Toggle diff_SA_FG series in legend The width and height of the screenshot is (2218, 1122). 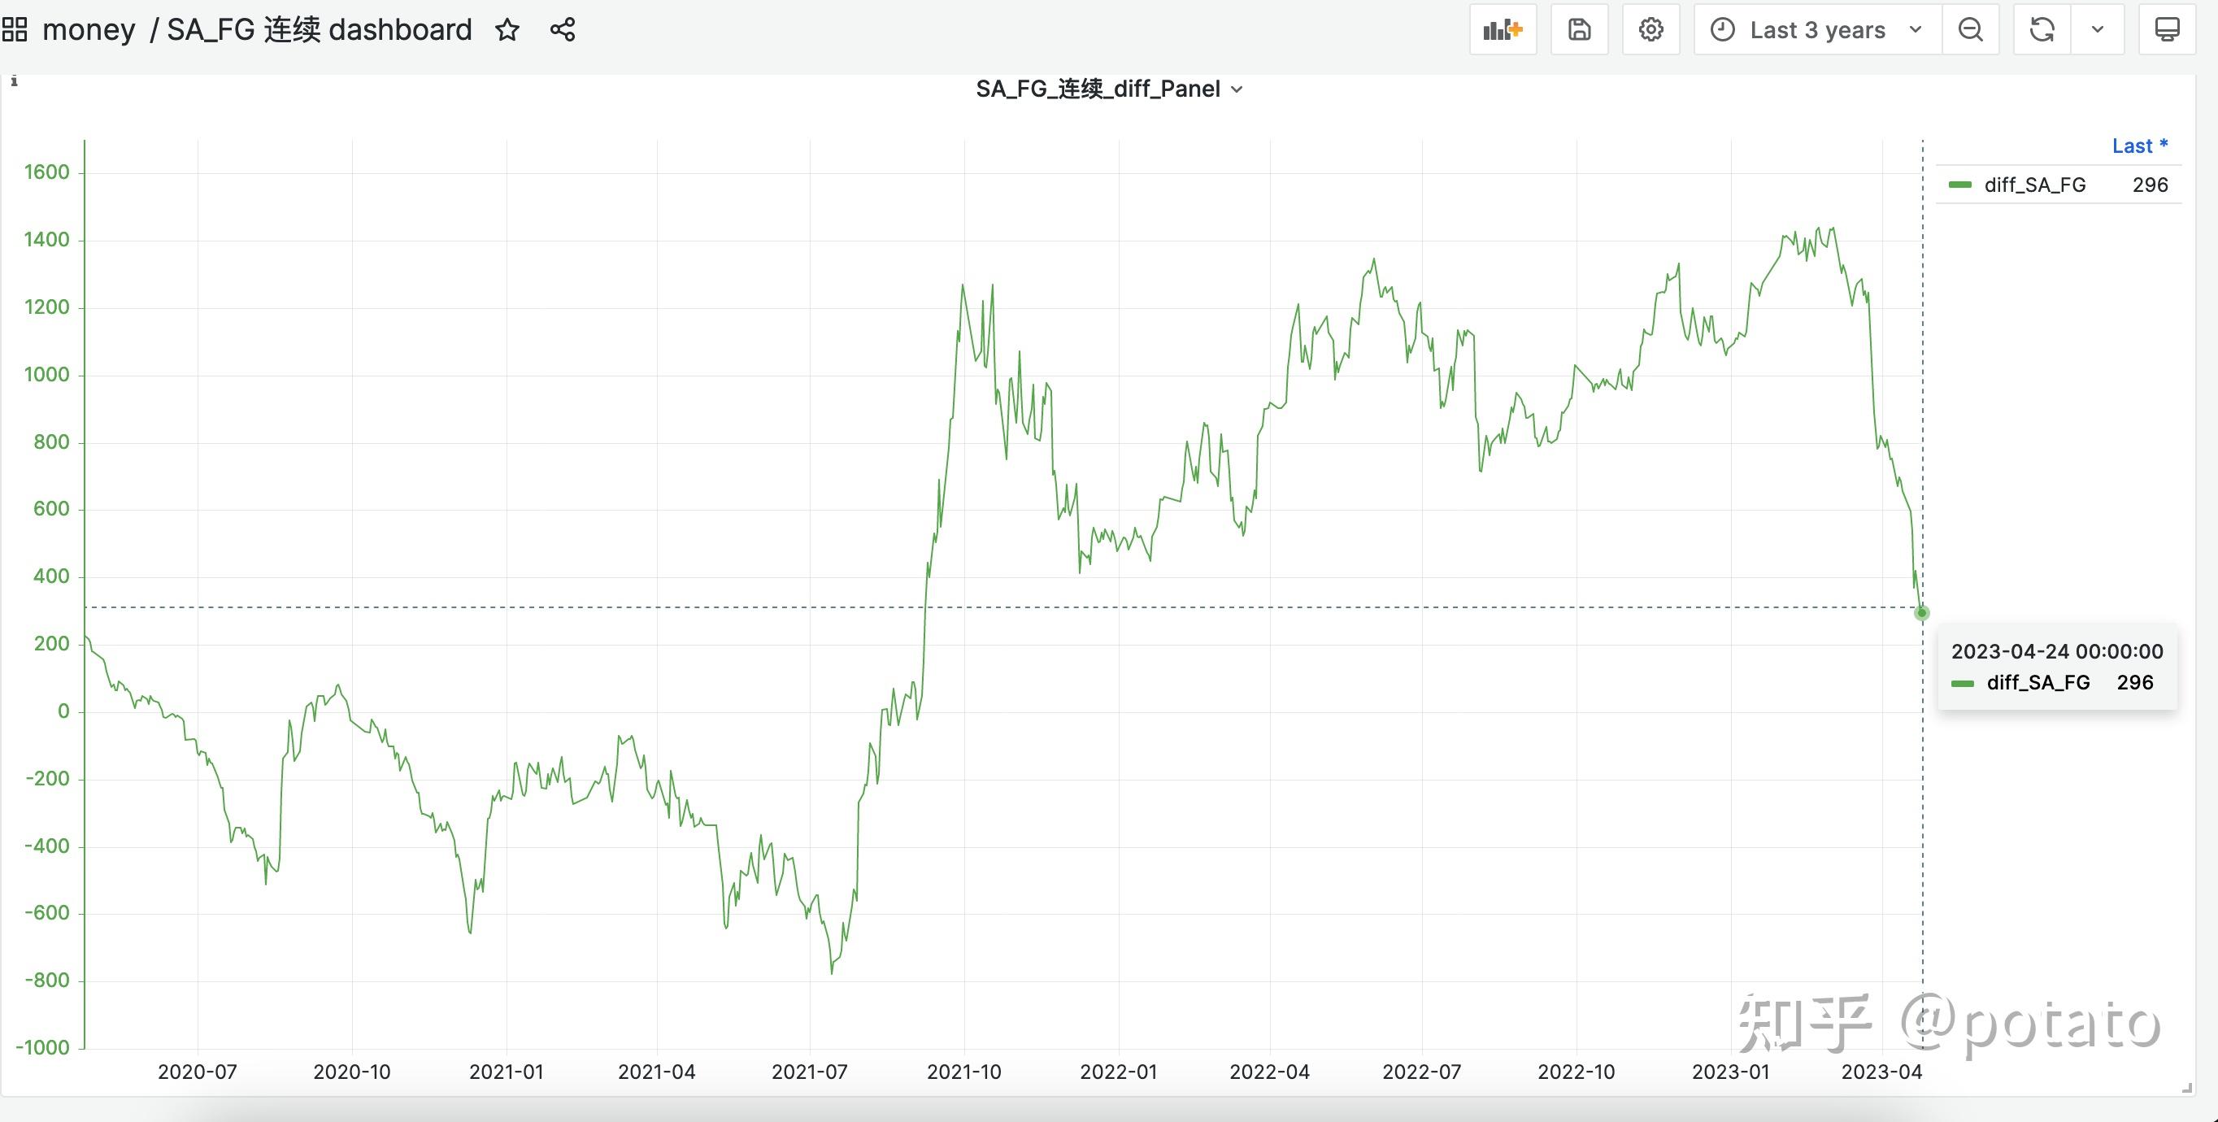(x=2033, y=185)
